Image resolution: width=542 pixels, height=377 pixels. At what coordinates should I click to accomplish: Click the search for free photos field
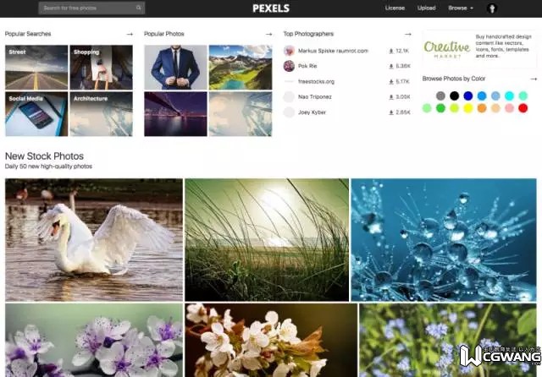coord(91,8)
